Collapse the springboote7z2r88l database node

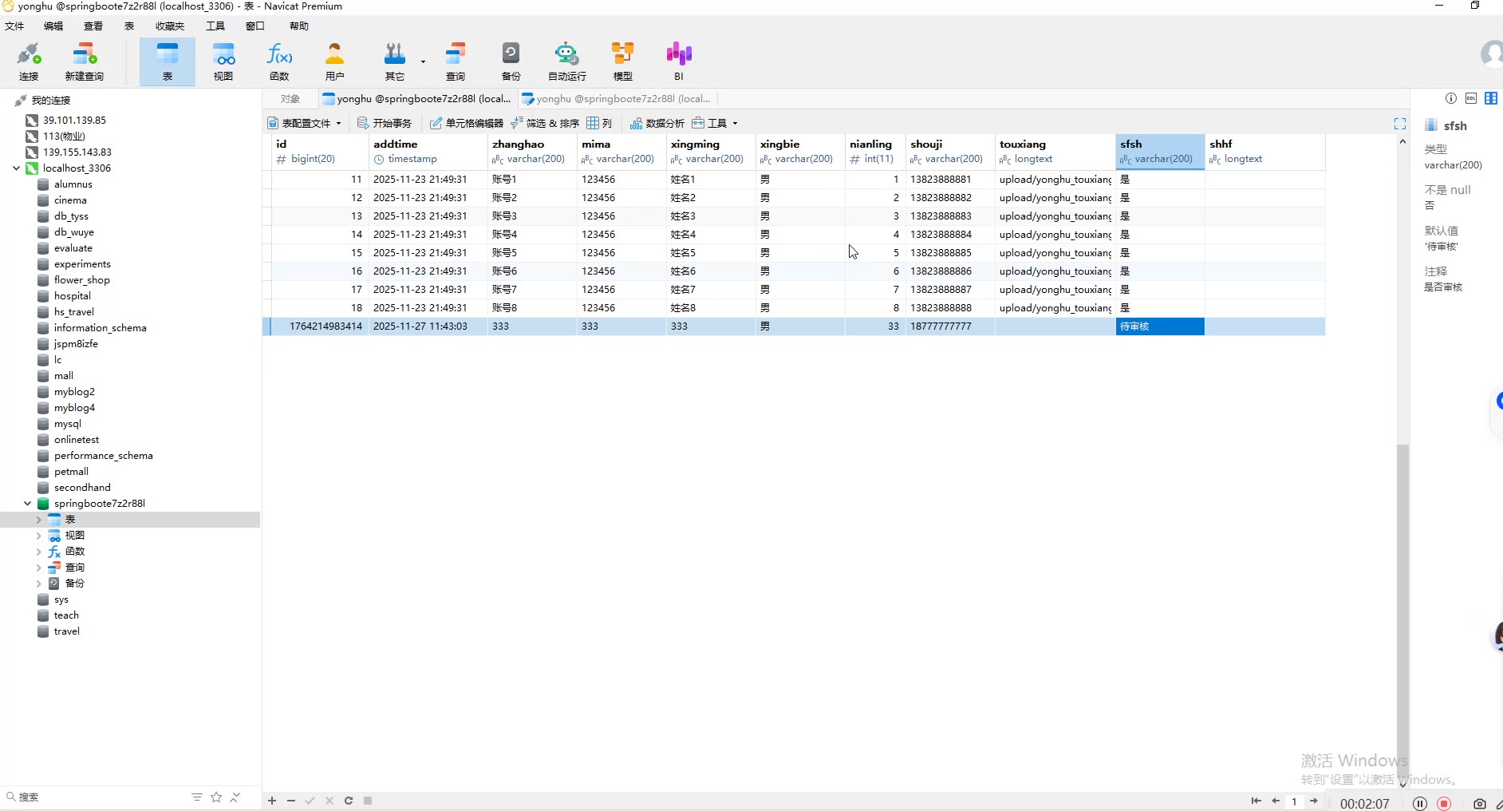coord(28,504)
